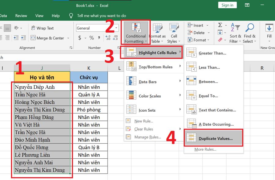The height and width of the screenshot is (180, 275).
Task: Click the Sign in button
Action: [x=227, y=5]
